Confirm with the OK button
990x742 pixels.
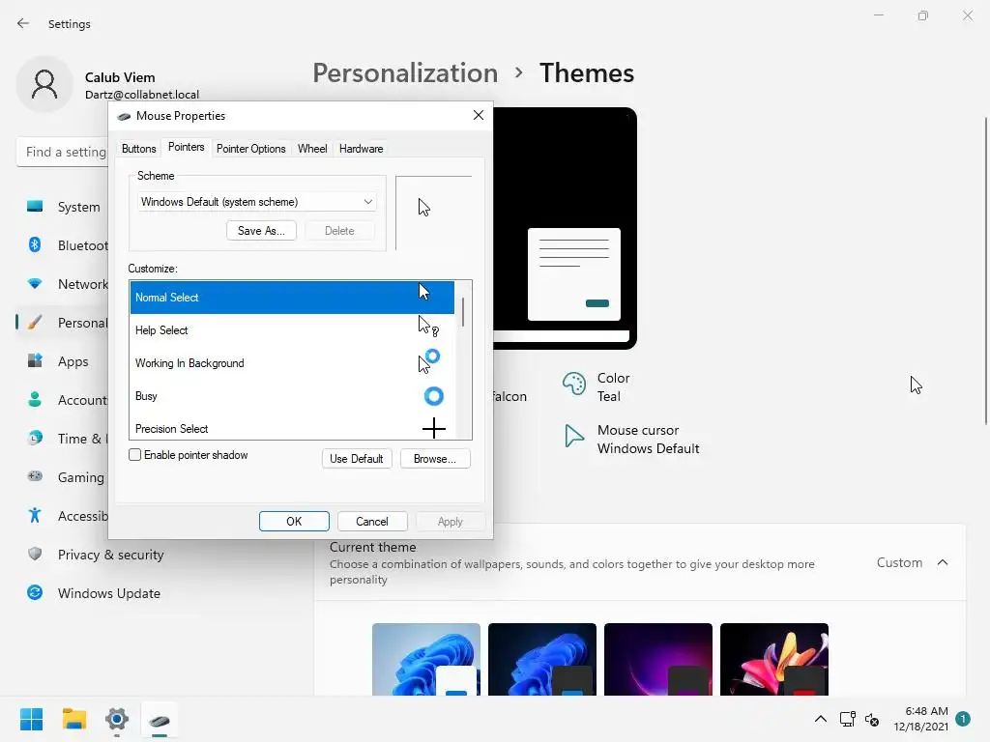point(294,521)
